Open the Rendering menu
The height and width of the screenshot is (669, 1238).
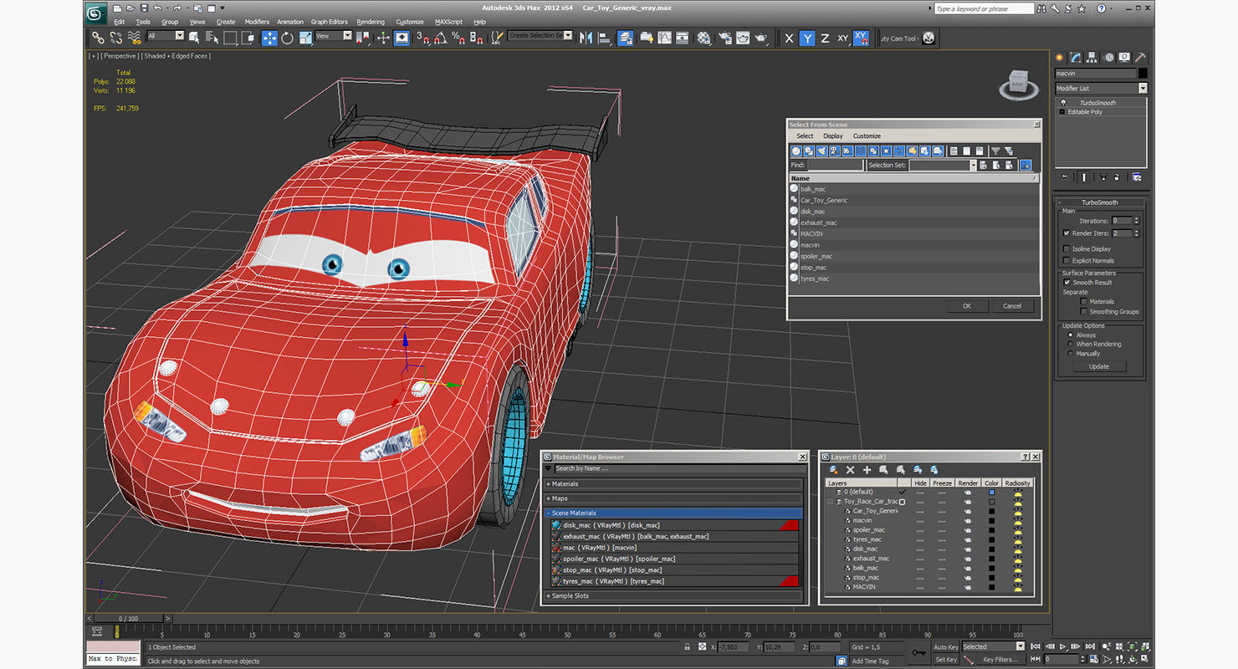(x=371, y=22)
